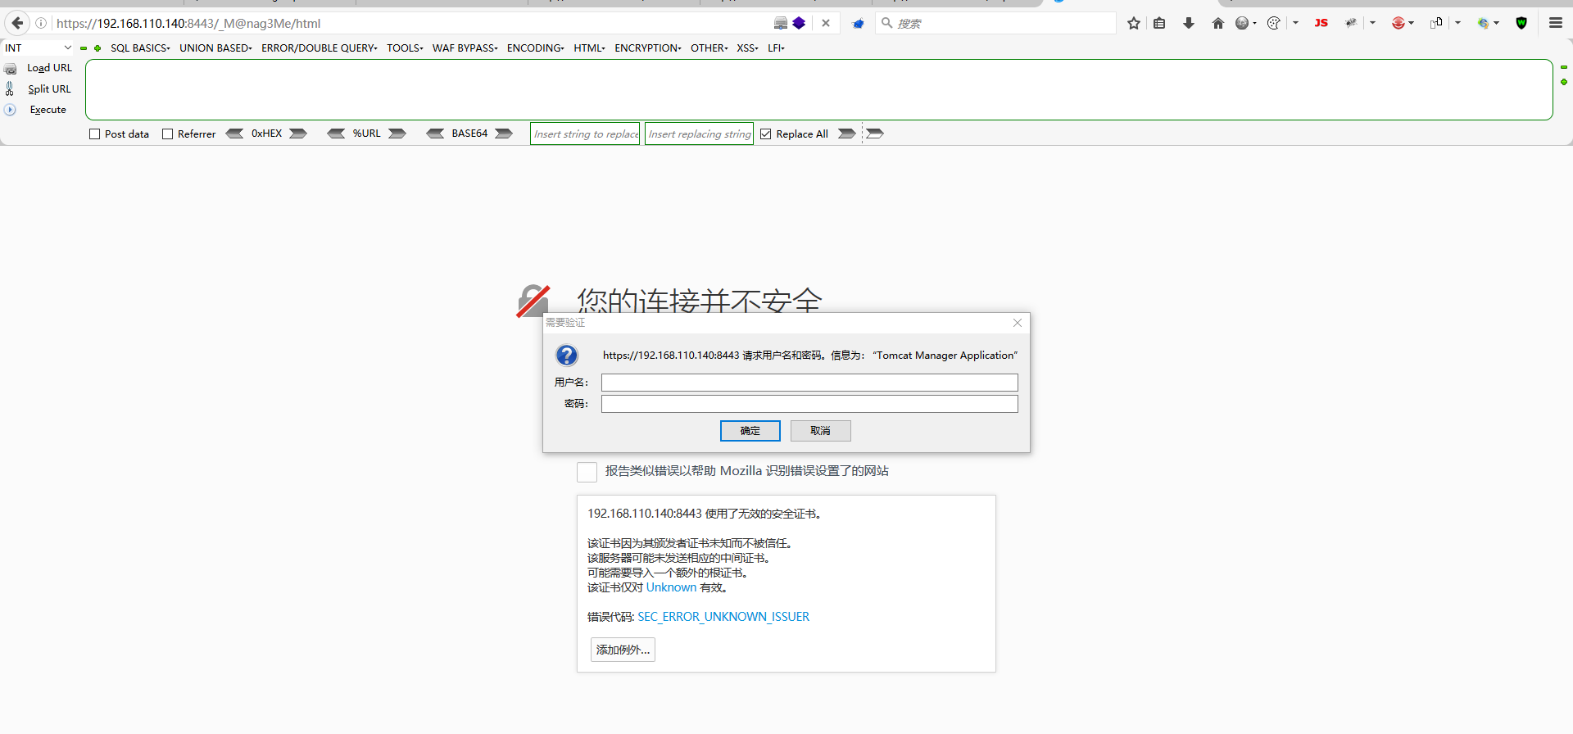This screenshot has width=1573, height=734.
Task: Expand the SQL BASICS menu
Action: coord(140,48)
